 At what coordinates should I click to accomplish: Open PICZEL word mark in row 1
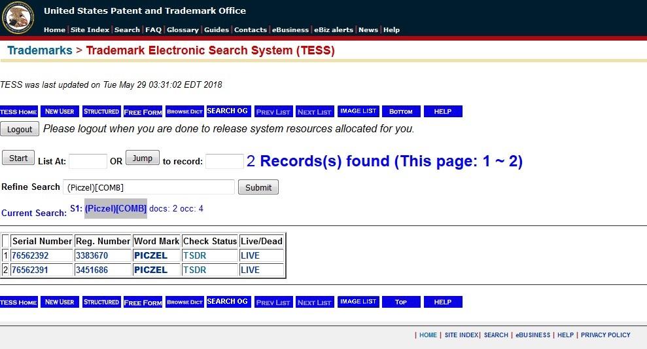click(150, 255)
